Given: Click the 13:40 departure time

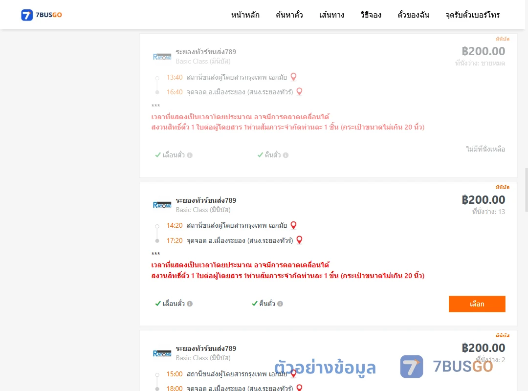Looking at the screenshot, I should [x=175, y=77].
